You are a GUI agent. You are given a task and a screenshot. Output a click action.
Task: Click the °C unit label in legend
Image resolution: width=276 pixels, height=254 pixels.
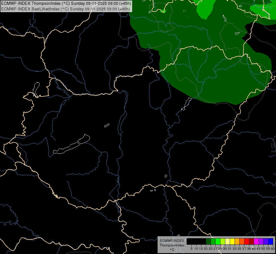[x=172, y=250]
